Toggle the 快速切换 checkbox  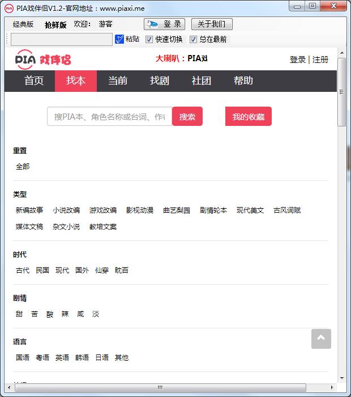pyautogui.click(x=149, y=39)
